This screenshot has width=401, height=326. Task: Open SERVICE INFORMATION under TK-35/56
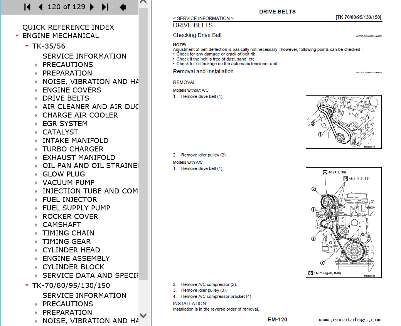[x=84, y=56]
